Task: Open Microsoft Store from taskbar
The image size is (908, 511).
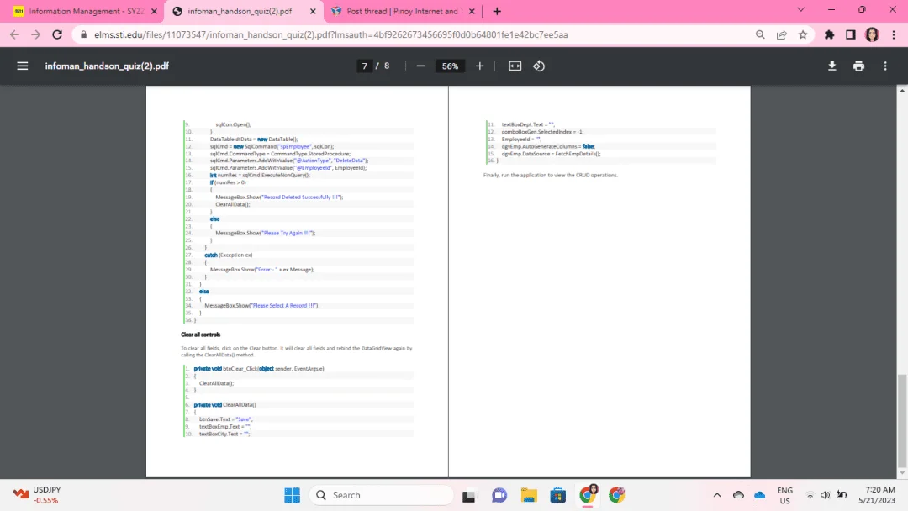Action: pos(558,495)
